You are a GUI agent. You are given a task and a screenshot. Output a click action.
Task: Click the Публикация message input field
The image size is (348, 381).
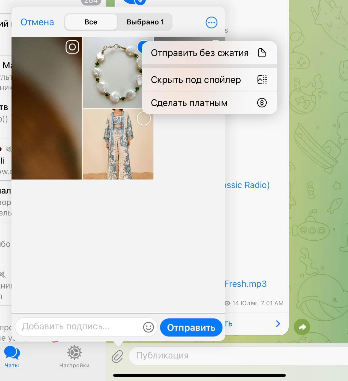tap(238, 355)
